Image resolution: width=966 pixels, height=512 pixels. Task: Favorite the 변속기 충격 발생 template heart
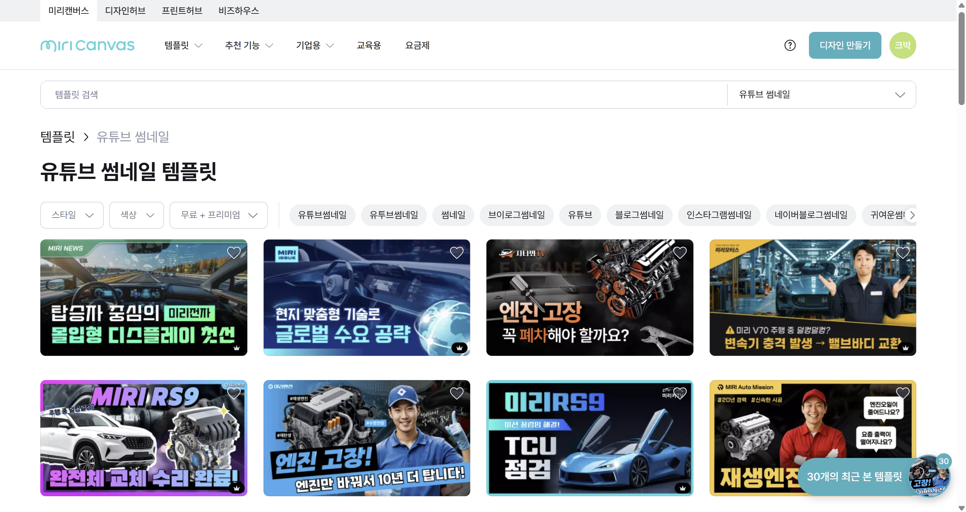coord(902,252)
